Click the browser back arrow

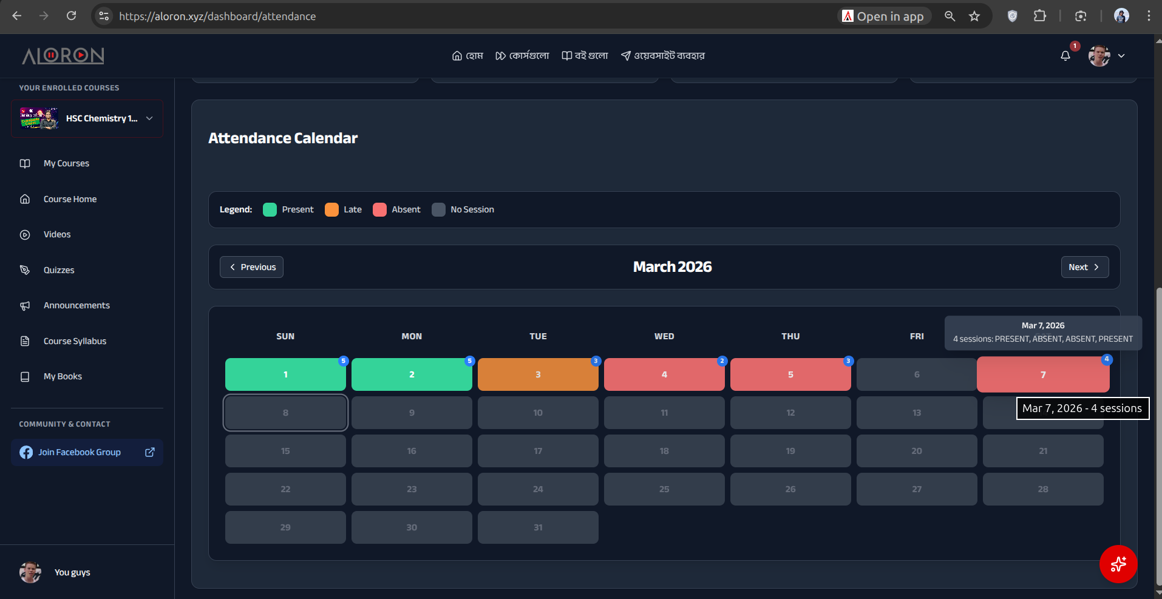[17, 16]
